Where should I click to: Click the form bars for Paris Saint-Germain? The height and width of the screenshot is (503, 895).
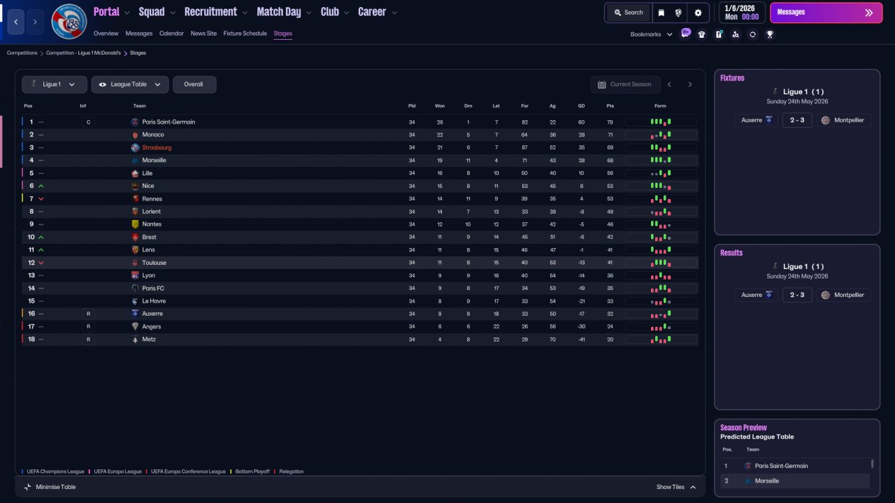pos(661,122)
